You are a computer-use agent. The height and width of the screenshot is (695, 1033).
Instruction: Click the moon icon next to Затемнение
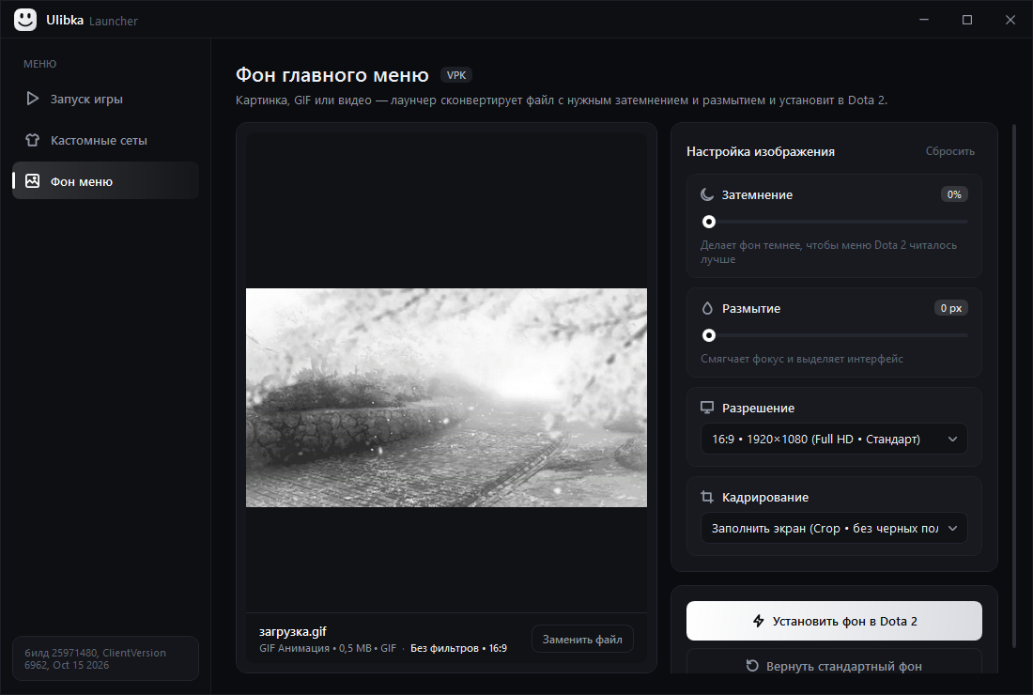coord(707,194)
